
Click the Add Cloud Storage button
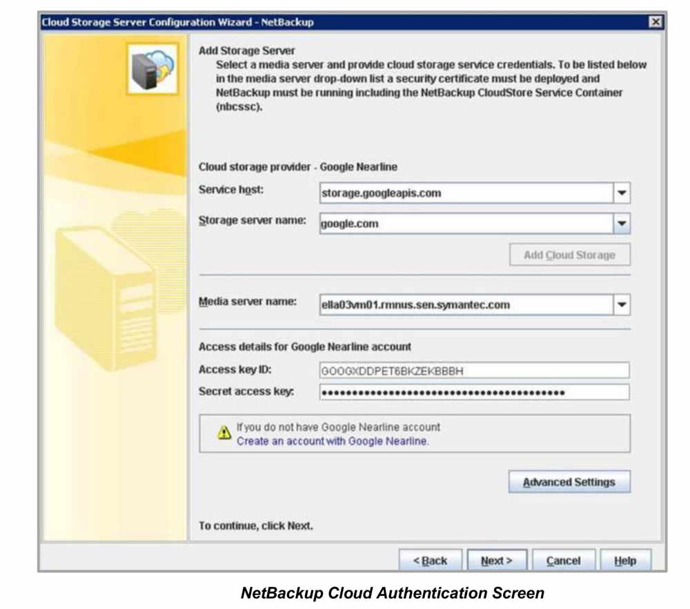[569, 255]
